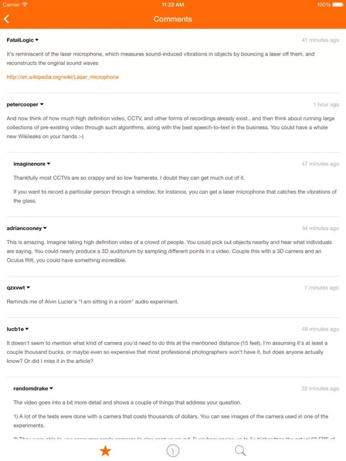Screen dimensions: 346x461
Task: Collapse randomdrake's comment with its chevron
Action: click(x=51, y=389)
